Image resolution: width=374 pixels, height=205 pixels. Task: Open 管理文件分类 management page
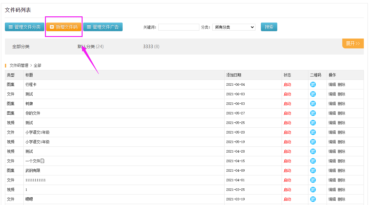(x=25, y=27)
